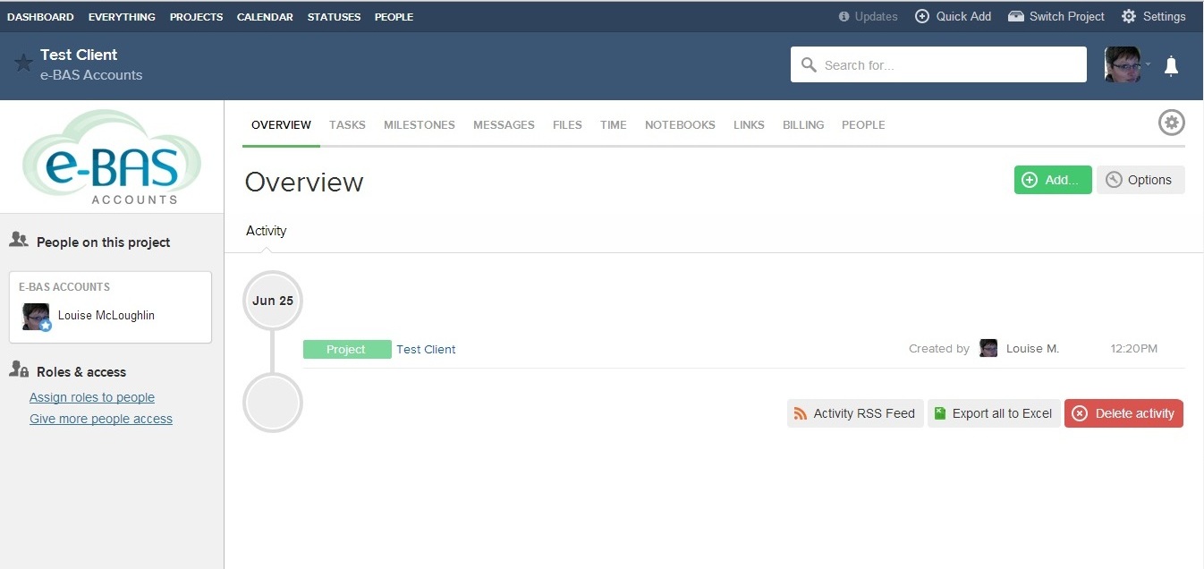
Task: Click the Jun 25 timeline marker
Action: pos(273,301)
